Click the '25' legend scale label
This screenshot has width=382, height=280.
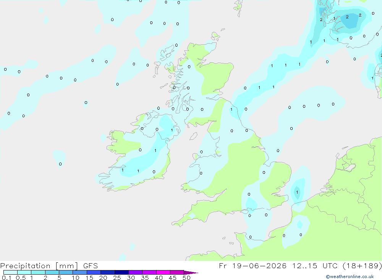tap(117, 278)
